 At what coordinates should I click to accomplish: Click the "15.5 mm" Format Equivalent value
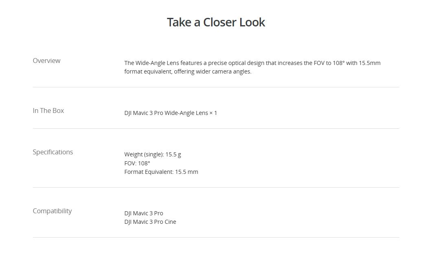[186, 172]
